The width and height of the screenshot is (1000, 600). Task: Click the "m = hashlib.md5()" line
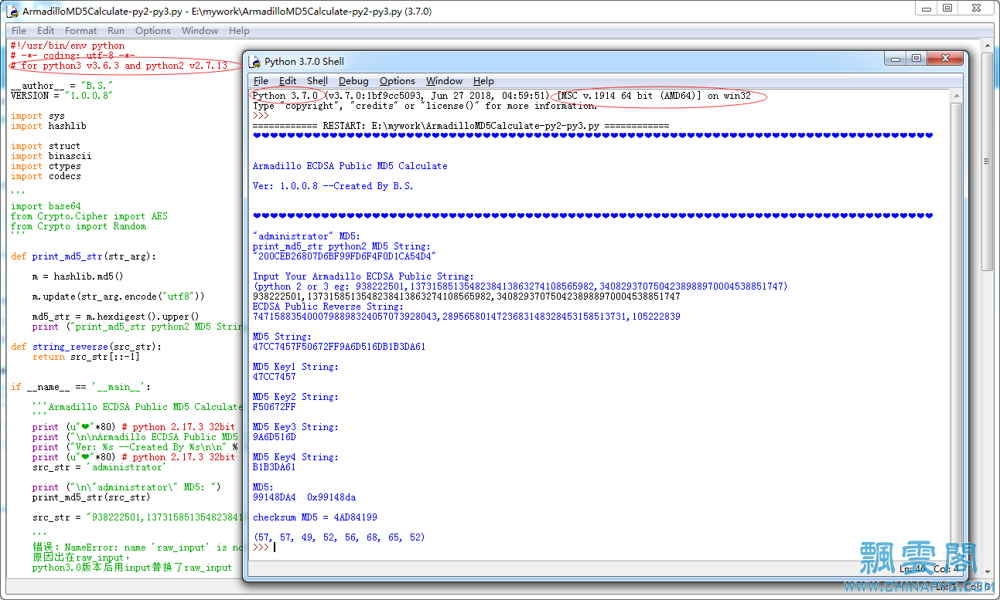(x=78, y=276)
